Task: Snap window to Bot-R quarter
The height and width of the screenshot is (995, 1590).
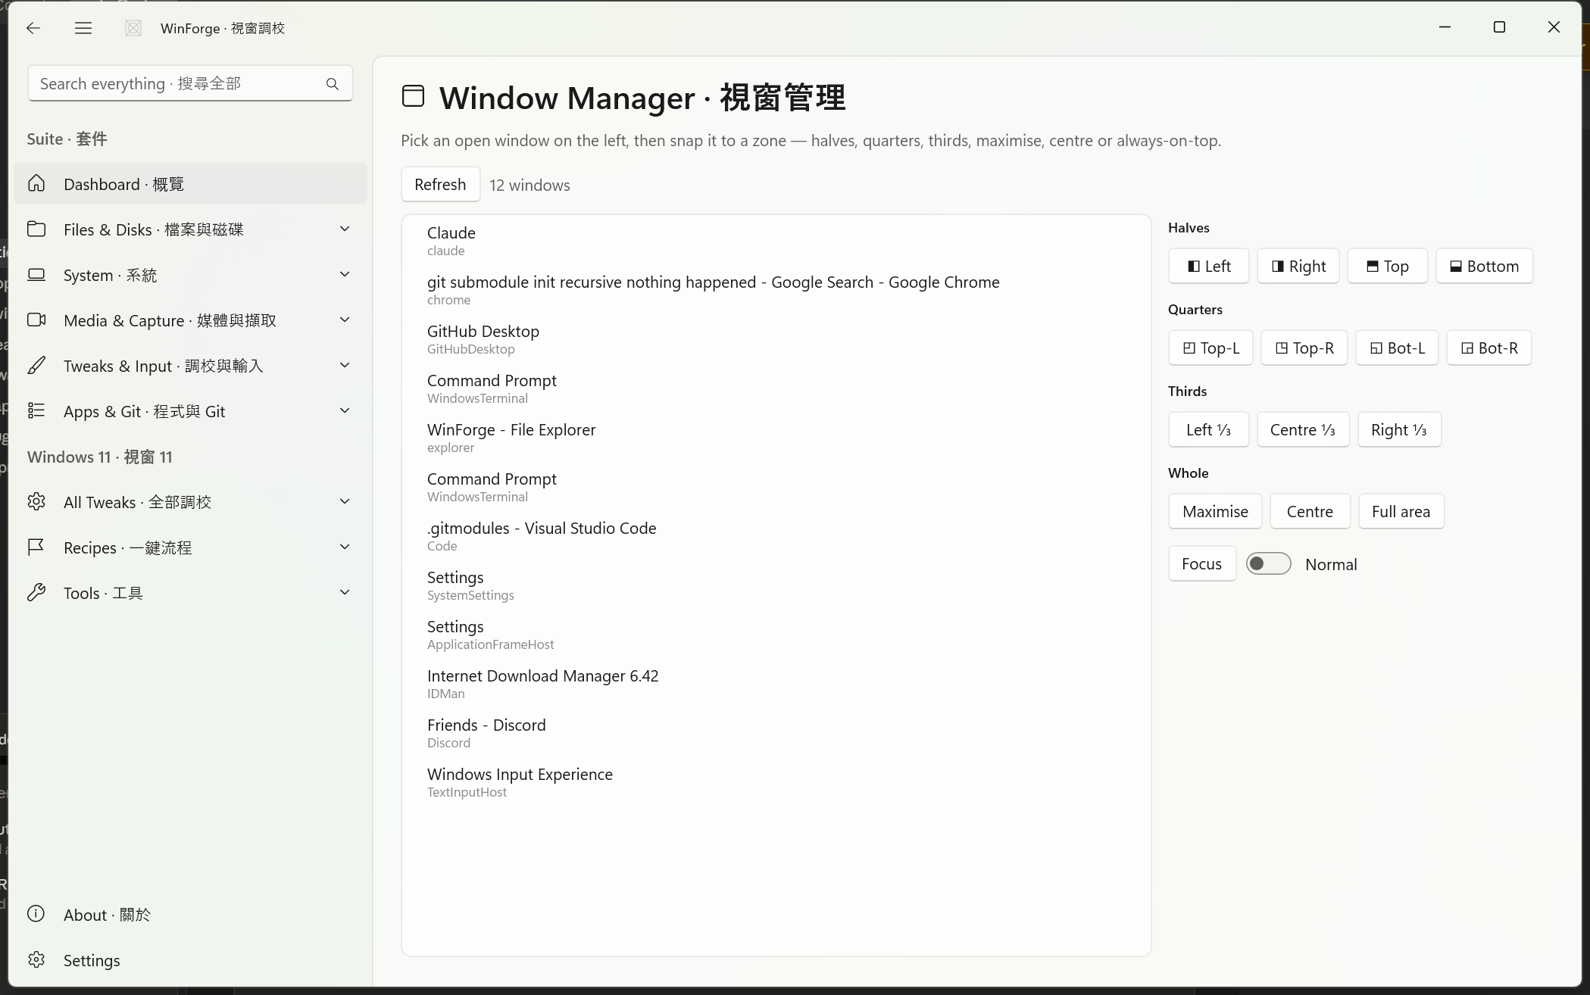Action: [1488, 348]
